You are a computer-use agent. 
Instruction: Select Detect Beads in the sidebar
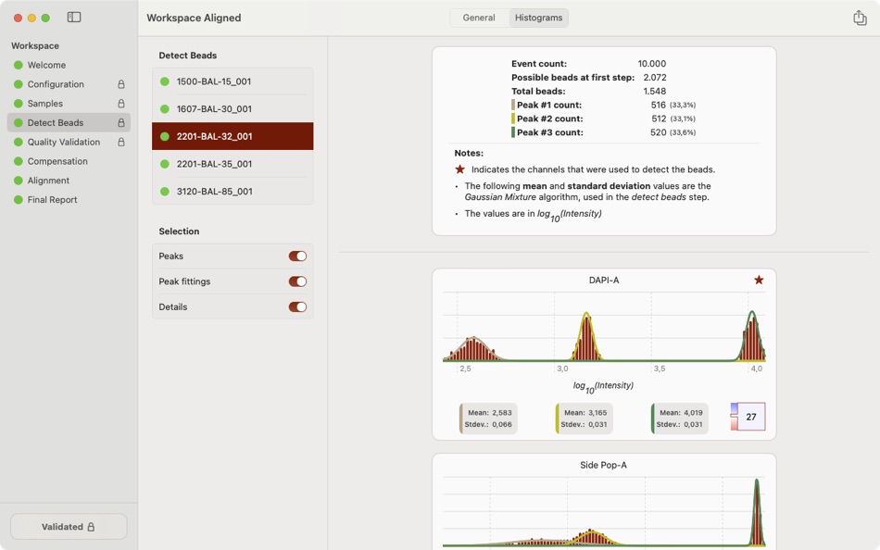tap(69, 122)
